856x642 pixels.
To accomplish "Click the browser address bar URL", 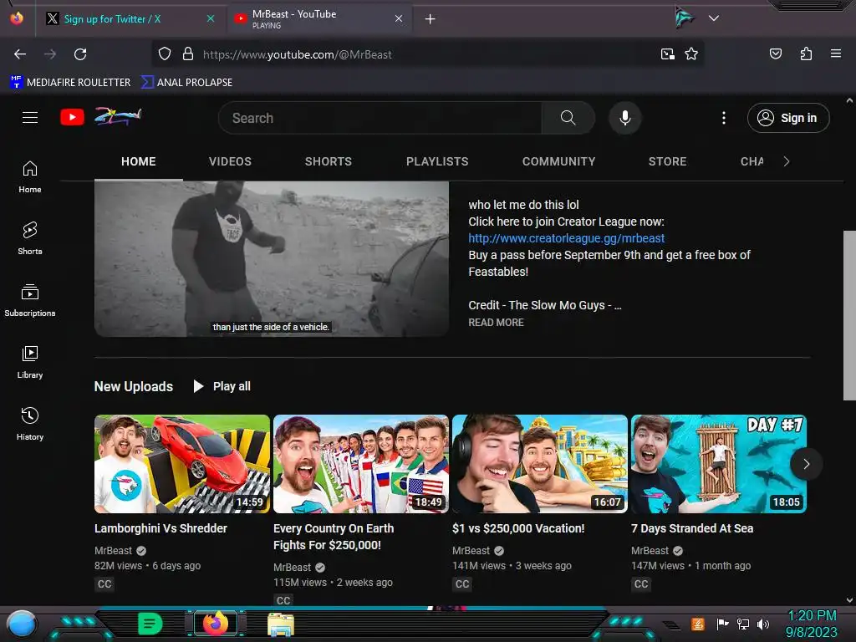I will (298, 54).
